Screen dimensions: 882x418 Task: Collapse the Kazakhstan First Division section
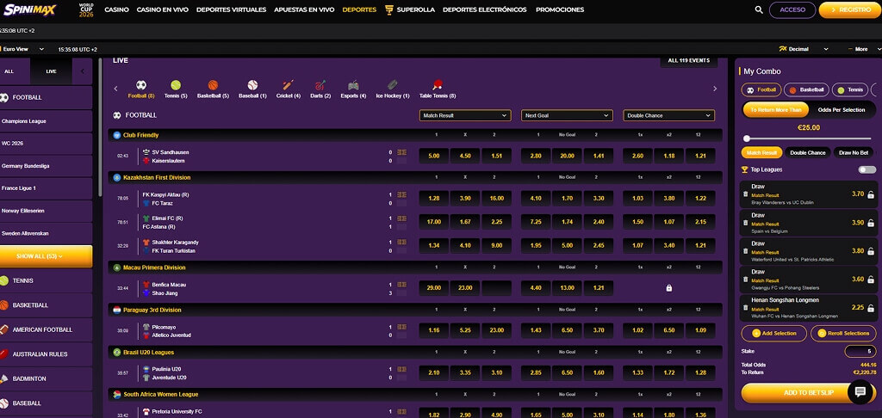(415, 177)
